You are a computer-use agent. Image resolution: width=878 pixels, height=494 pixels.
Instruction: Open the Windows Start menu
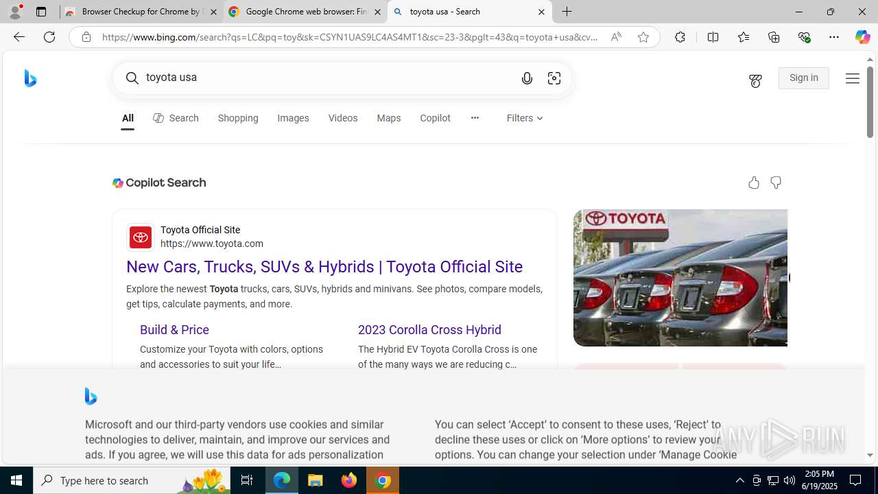pos(16,480)
